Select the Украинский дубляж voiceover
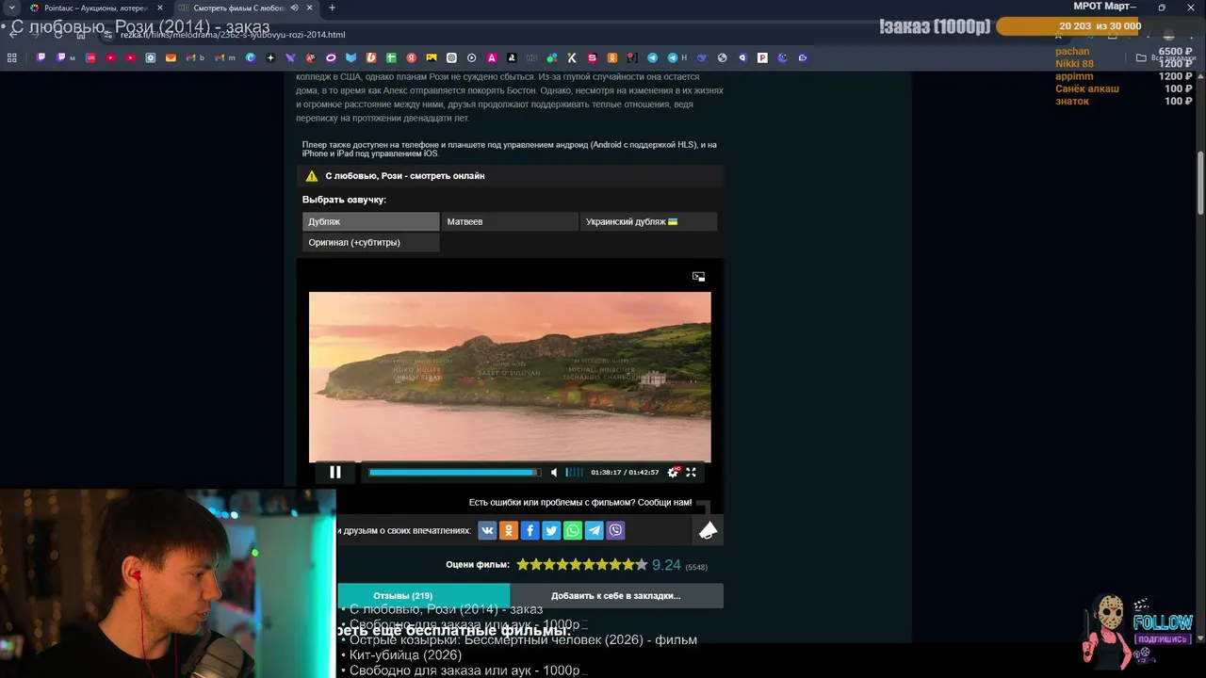Image resolution: width=1206 pixels, height=678 pixels. (648, 221)
